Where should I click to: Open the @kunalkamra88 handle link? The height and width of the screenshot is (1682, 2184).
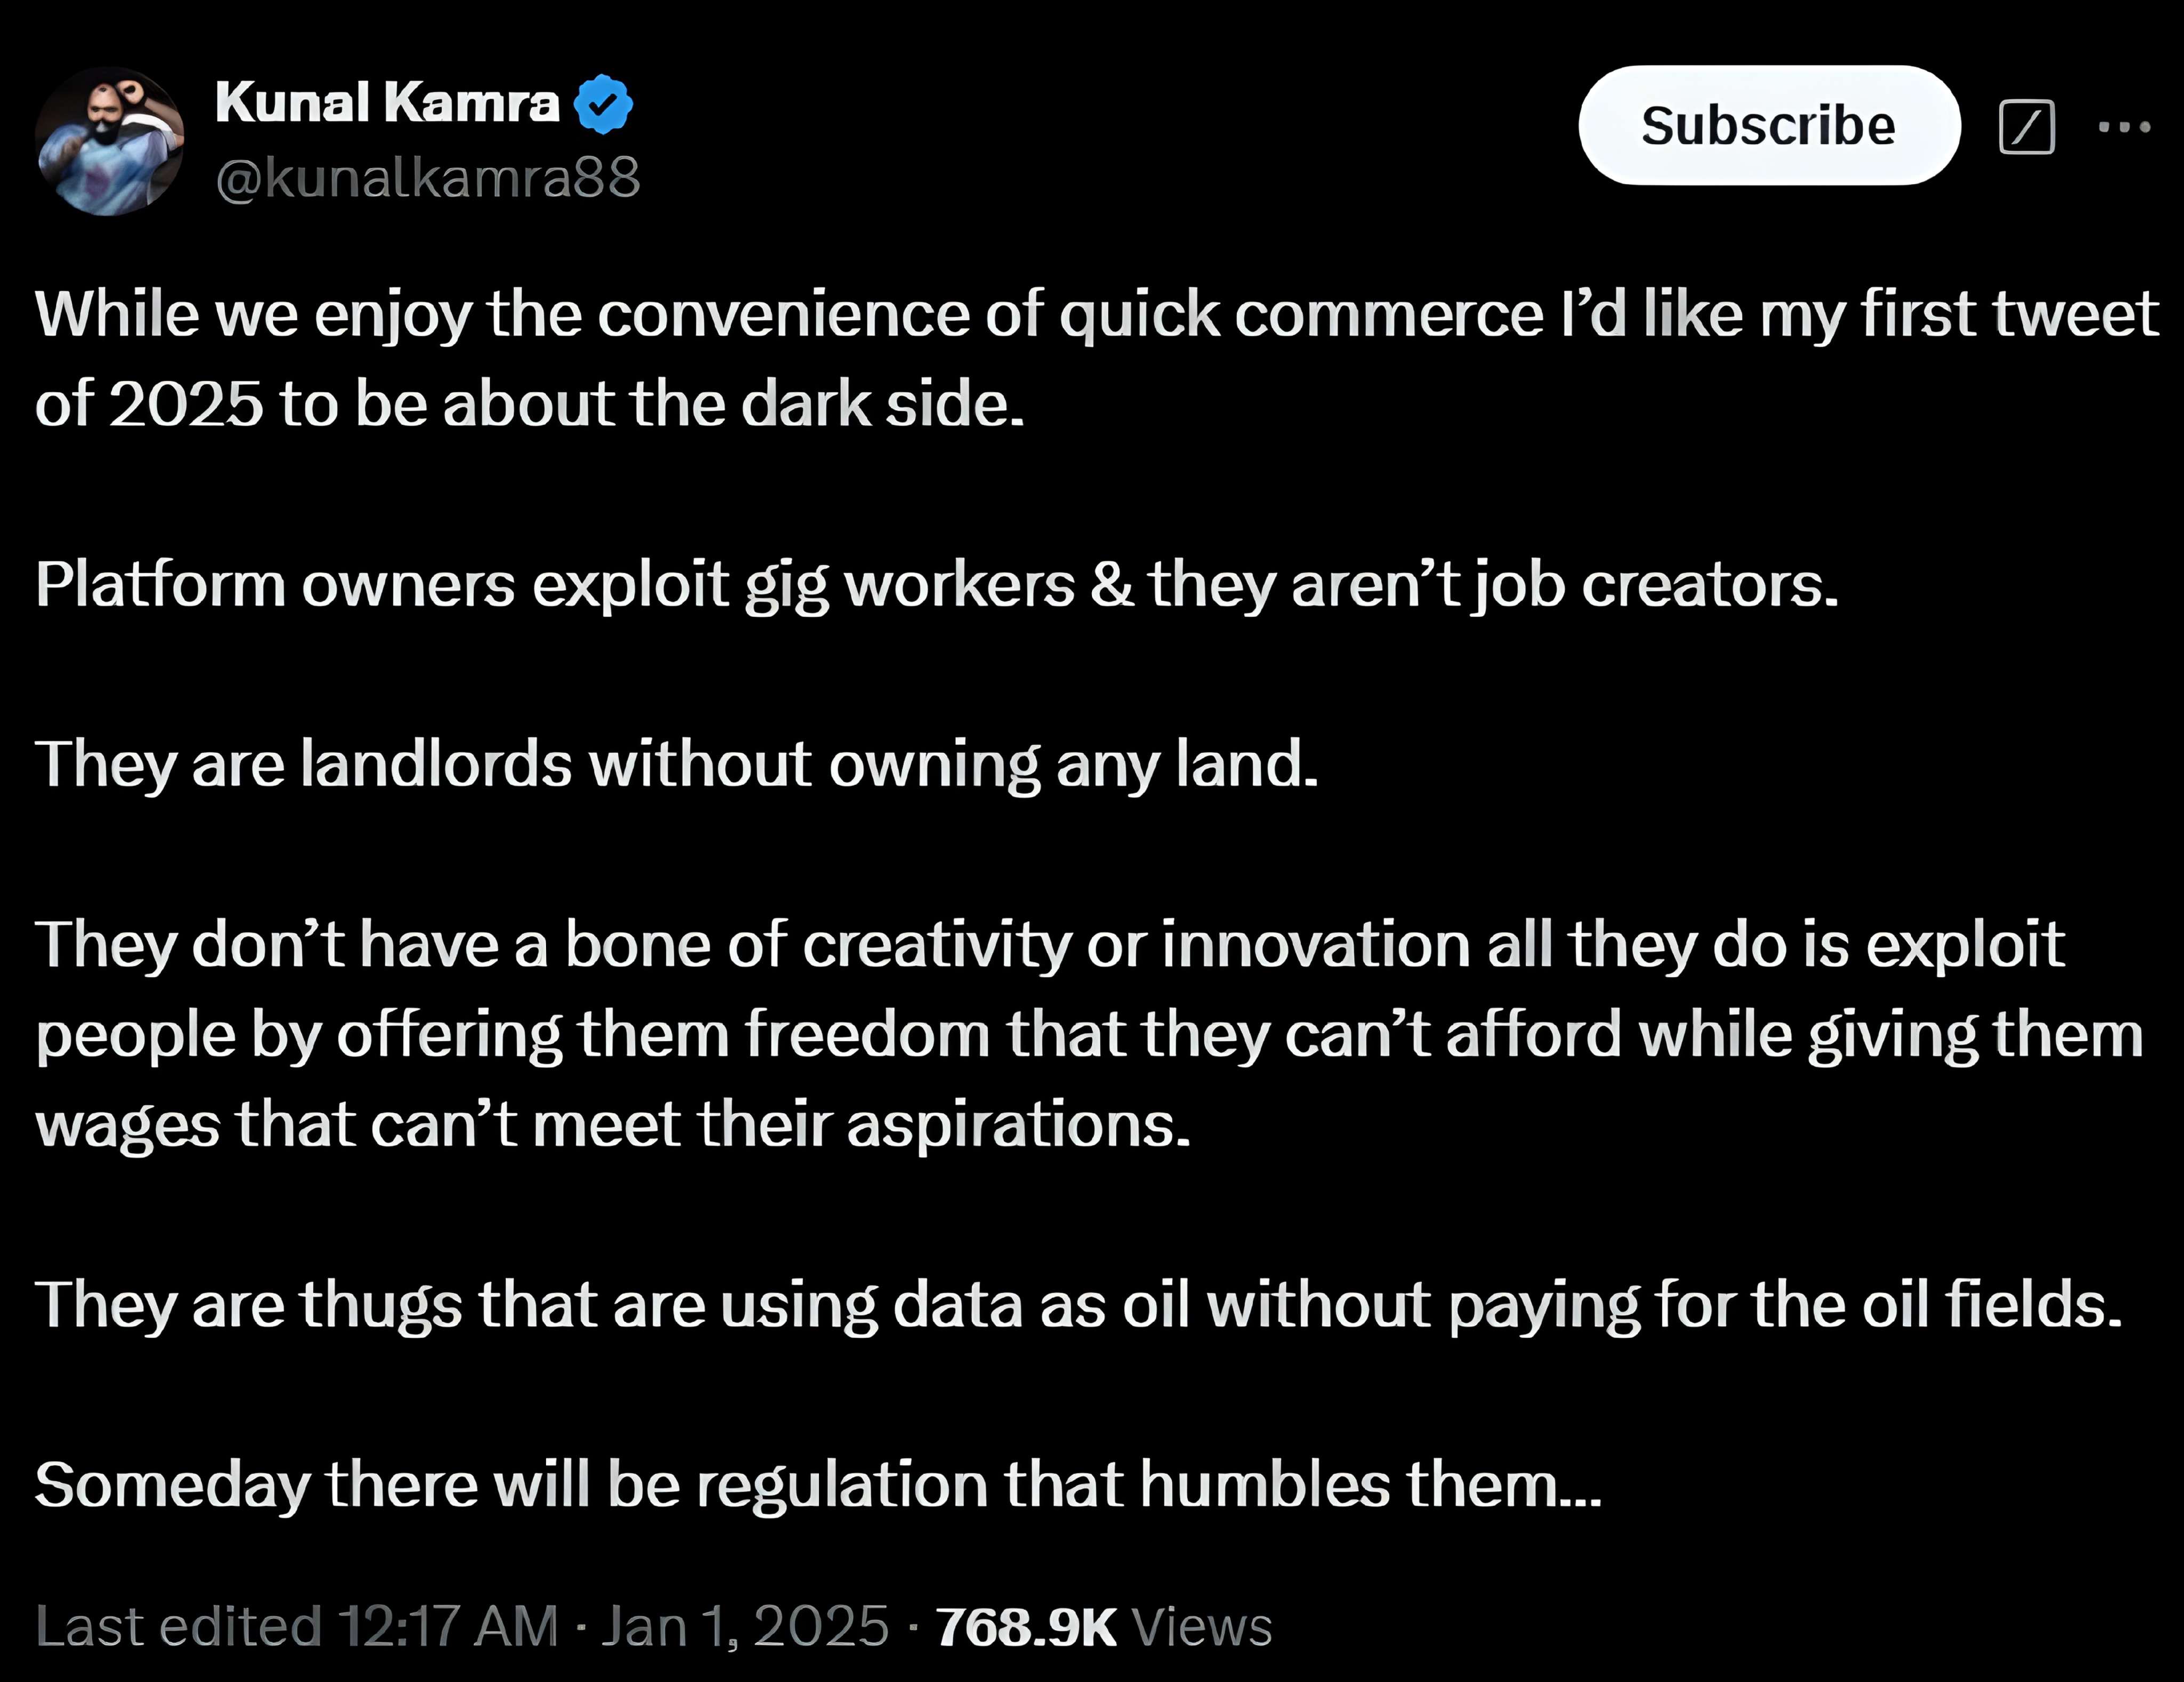click(x=428, y=178)
